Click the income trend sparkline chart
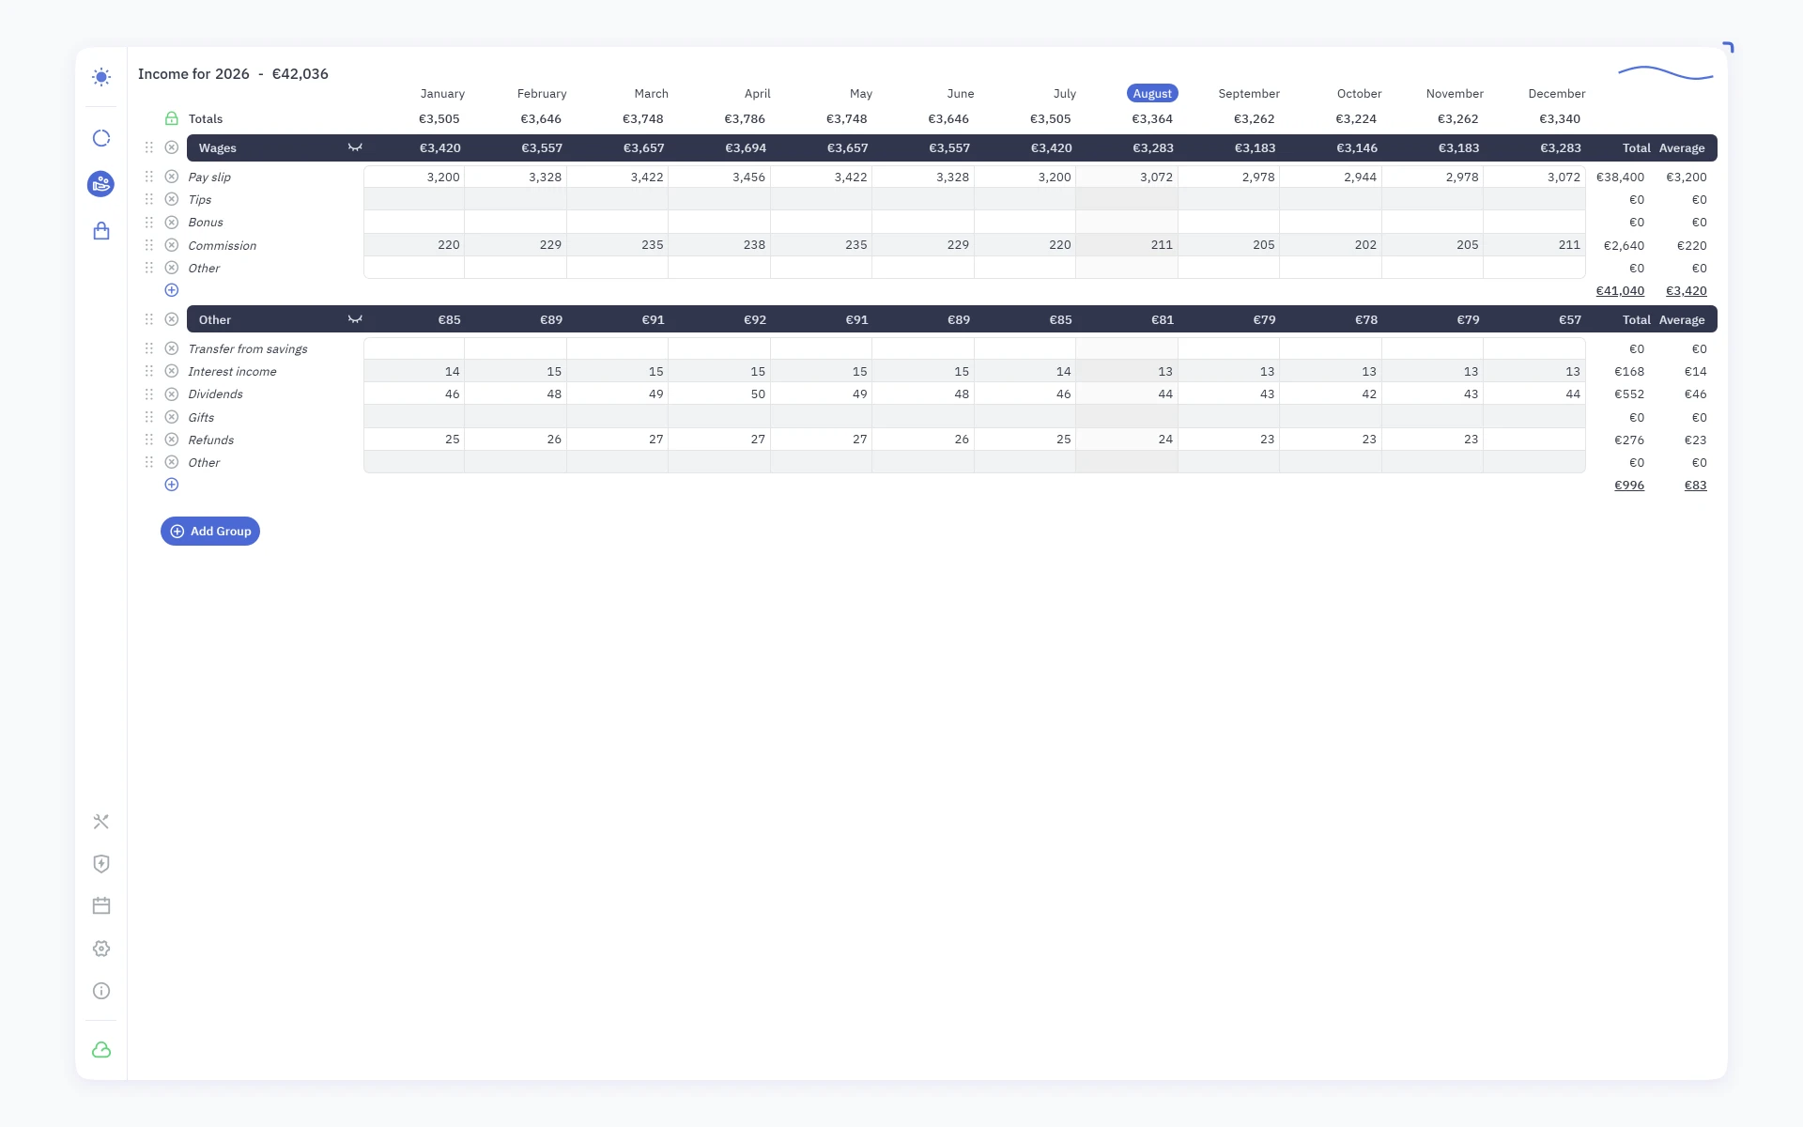1803x1127 pixels. click(x=1666, y=72)
